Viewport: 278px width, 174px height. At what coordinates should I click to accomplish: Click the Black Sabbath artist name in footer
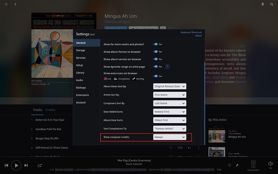point(134,164)
